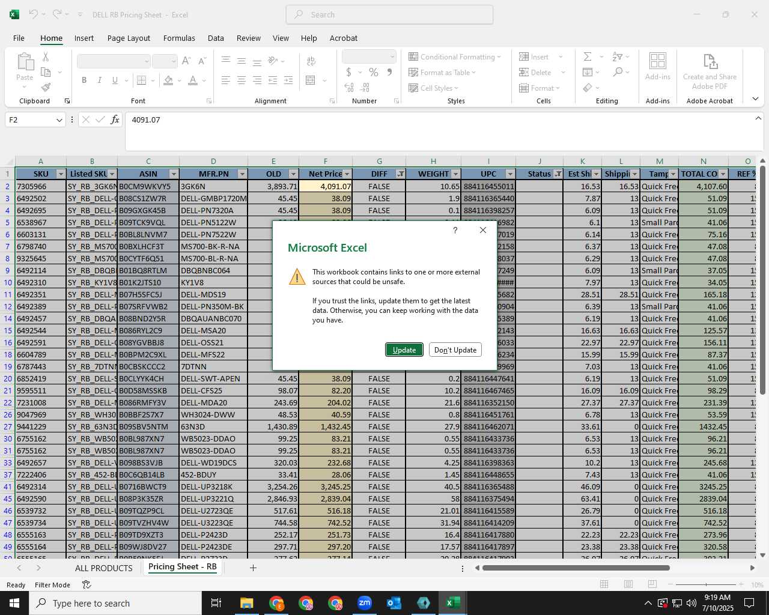Click the Don't Update button
This screenshot has height=615, width=769.
[x=455, y=350]
